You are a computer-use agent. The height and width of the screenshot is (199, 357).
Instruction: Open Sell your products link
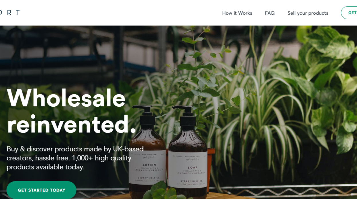point(308,13)
